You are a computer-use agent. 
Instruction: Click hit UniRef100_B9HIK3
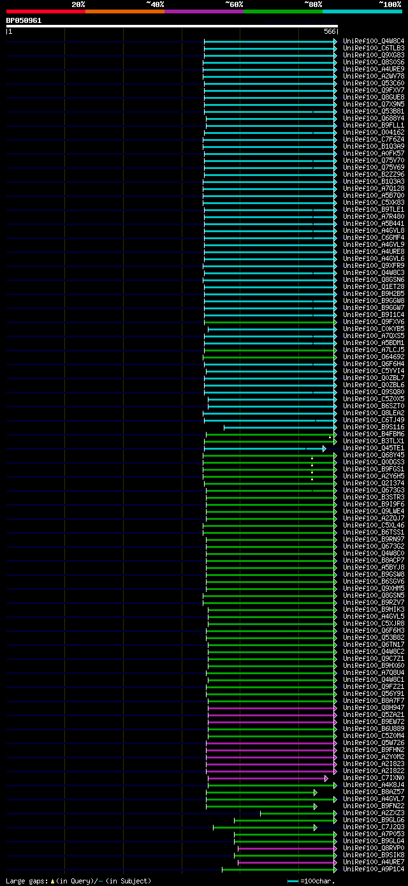(x=374, y=609)
